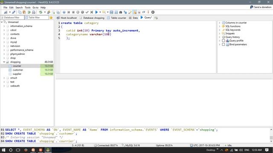Viewport: 273px width, 153px height.
Task: Switch to the Data tab
Action: [134, 18]
